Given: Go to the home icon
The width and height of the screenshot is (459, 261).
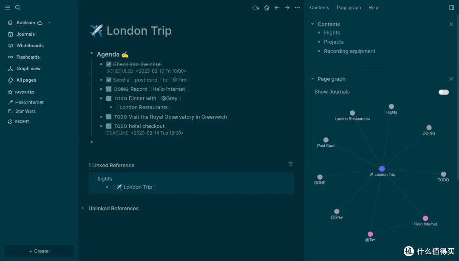Looking at the screenshot, I should [x=266, y=8].
